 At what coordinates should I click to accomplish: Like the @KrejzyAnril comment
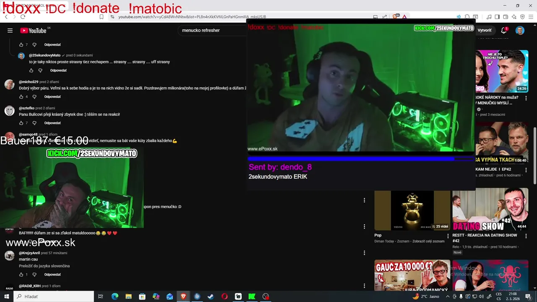point(21,275)
